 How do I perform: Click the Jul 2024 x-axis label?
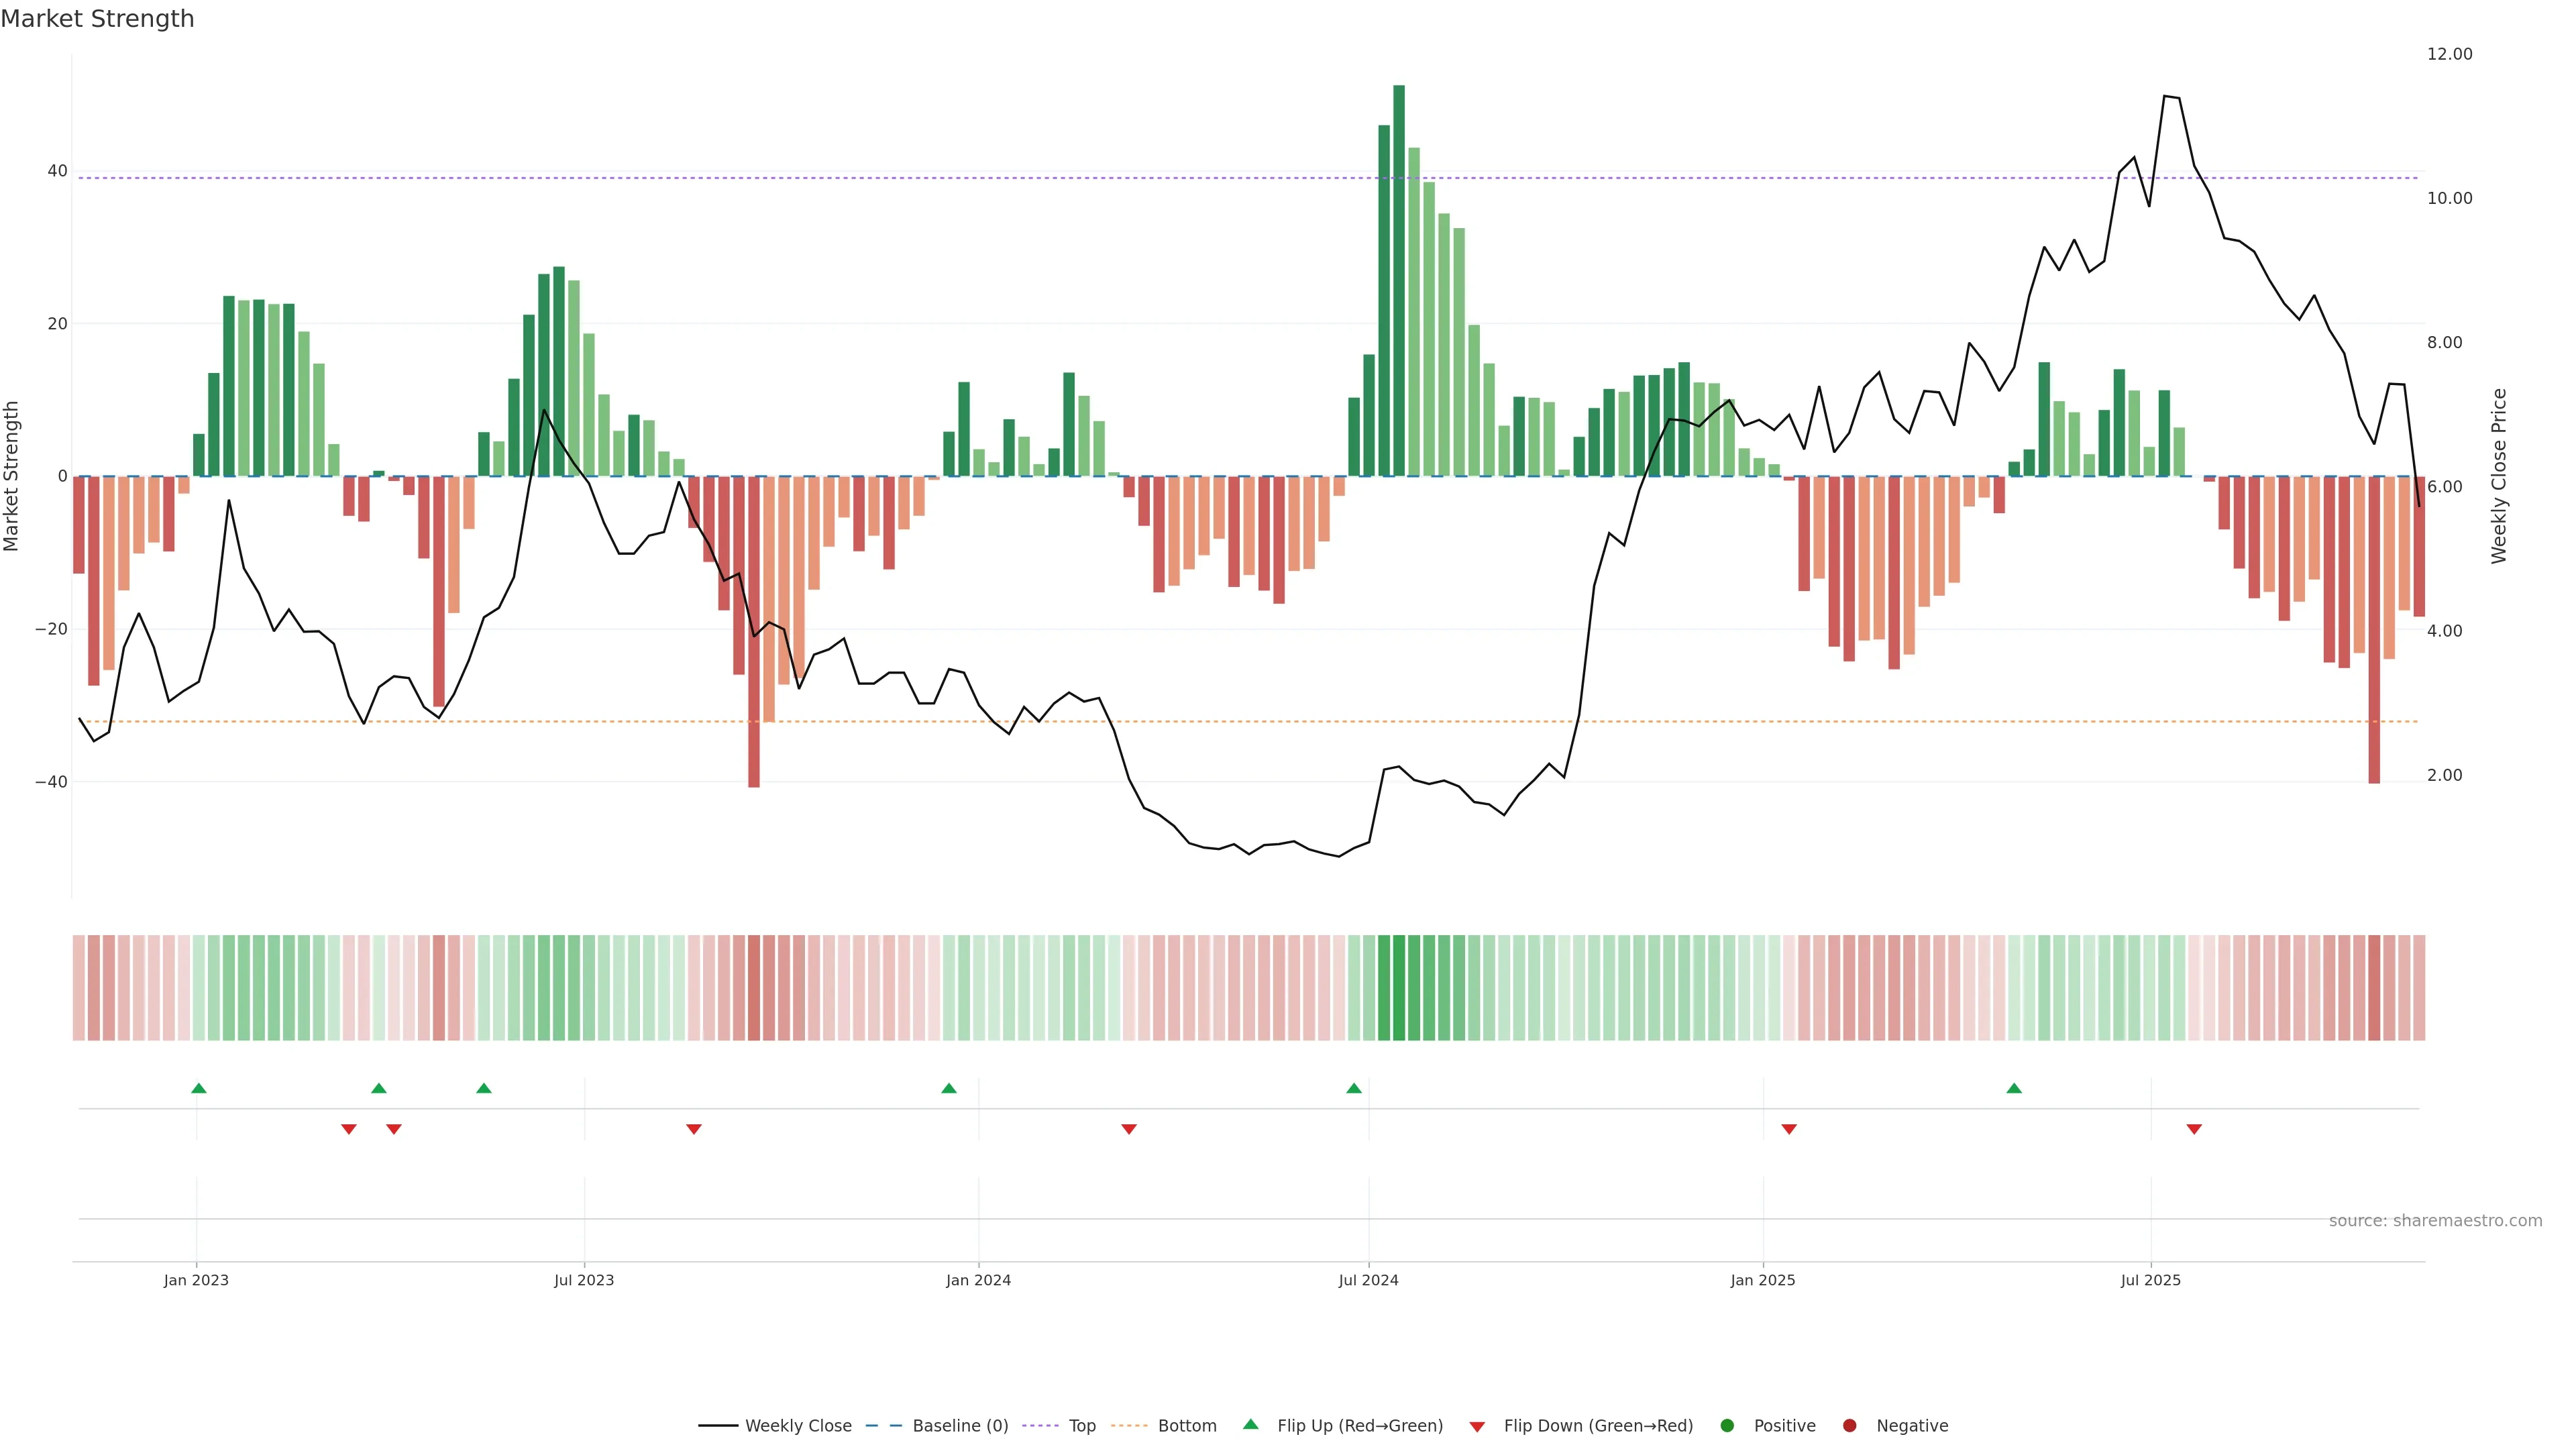pyautogui.click(x=1368, y=1280)
